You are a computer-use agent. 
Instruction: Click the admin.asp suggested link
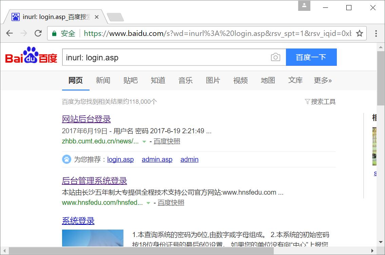(157, 159)
